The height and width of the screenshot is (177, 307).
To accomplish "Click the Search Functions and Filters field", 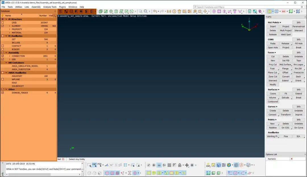I will pos(247,7).
